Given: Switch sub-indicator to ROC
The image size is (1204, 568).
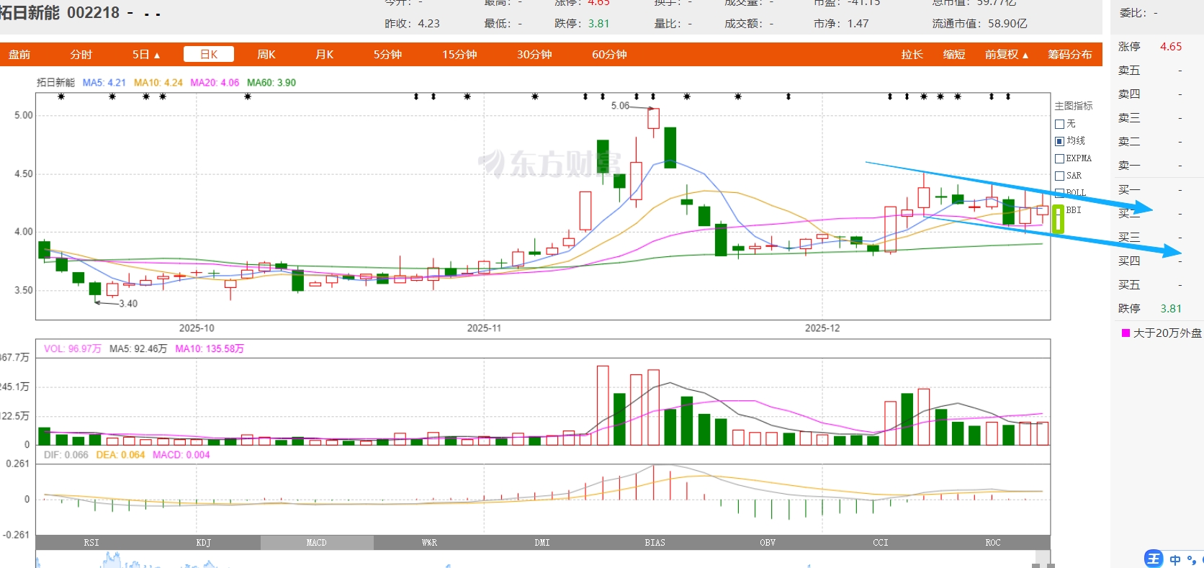Looking at the screenshot, I should pos(993,543).
